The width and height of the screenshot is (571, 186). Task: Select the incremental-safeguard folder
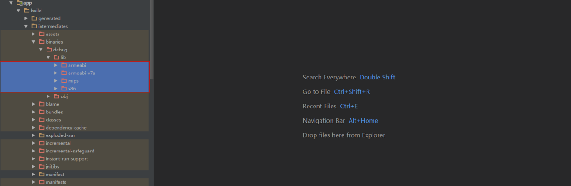click(70, 151)
